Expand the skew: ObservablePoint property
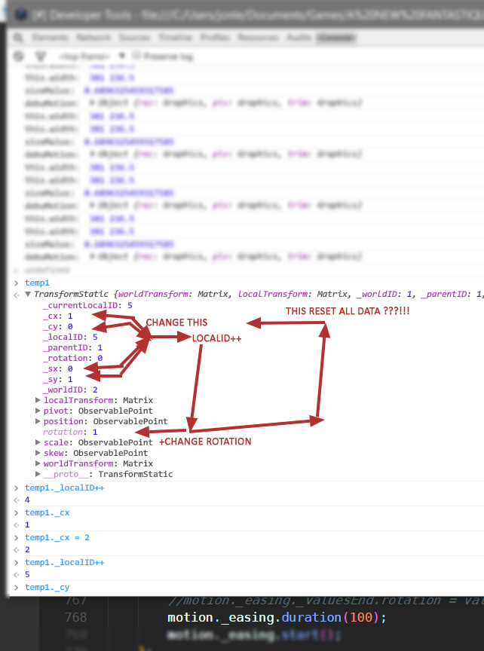484x651 pixels. pos(38,453)
